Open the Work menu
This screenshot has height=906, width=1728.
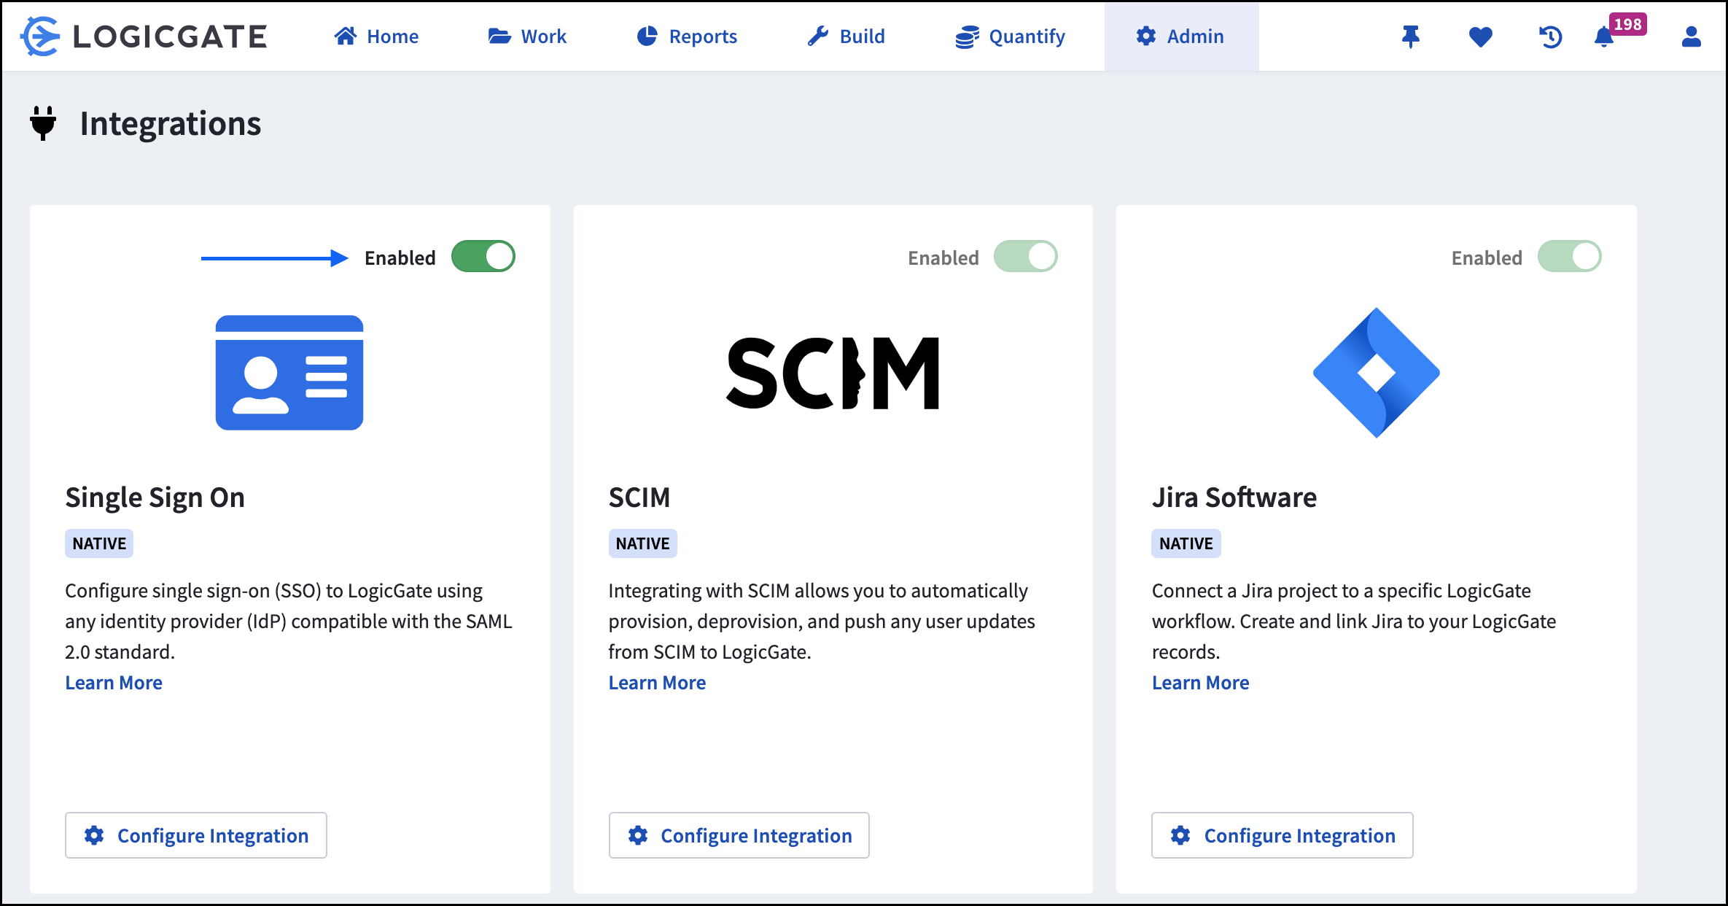point(527,36)
